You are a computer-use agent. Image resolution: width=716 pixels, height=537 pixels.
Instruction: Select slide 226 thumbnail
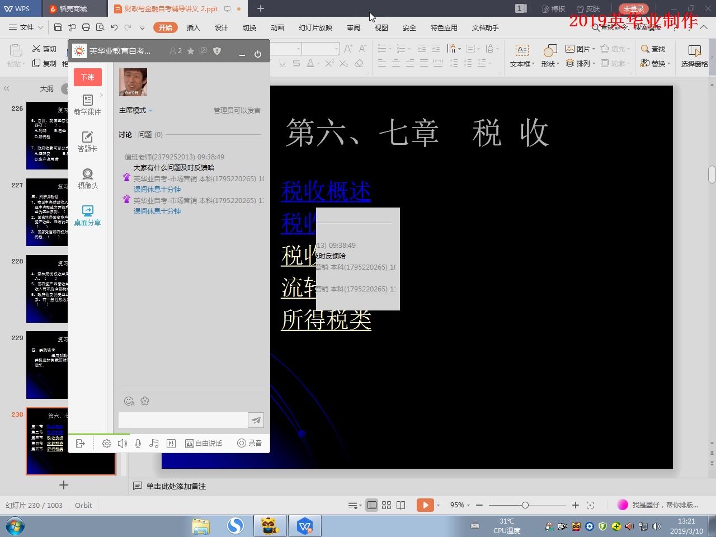47,135
